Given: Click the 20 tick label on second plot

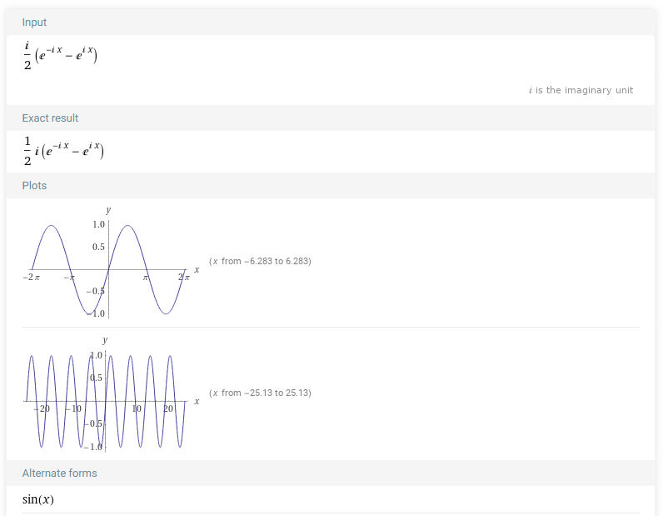Looking at the screenshot, I should (168, 408).
